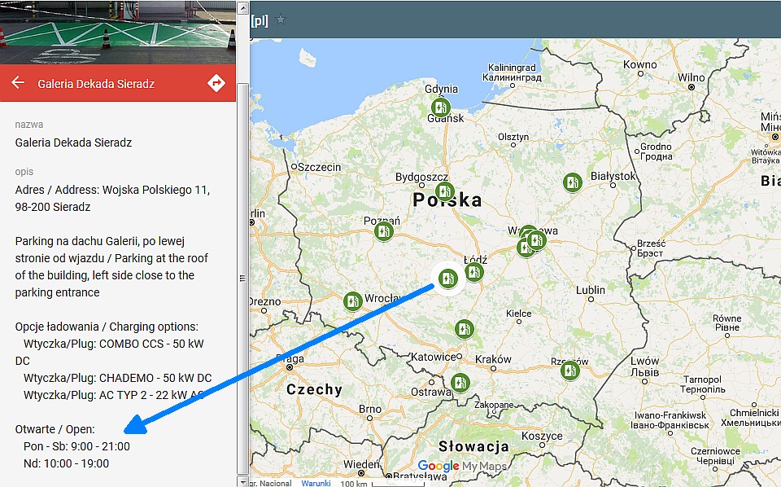Click the Kraków city label
This screenshot has height=487, width=781.
click(x=493, y=359)
